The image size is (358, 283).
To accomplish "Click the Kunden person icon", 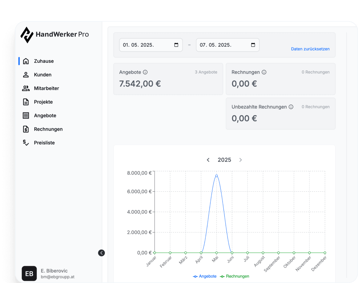I will click(x=26, y=75).
